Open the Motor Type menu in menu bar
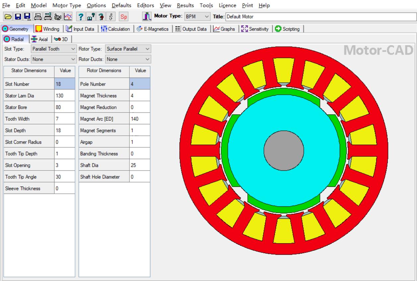This screenshot has width=417, height=281. pos(67,5)
